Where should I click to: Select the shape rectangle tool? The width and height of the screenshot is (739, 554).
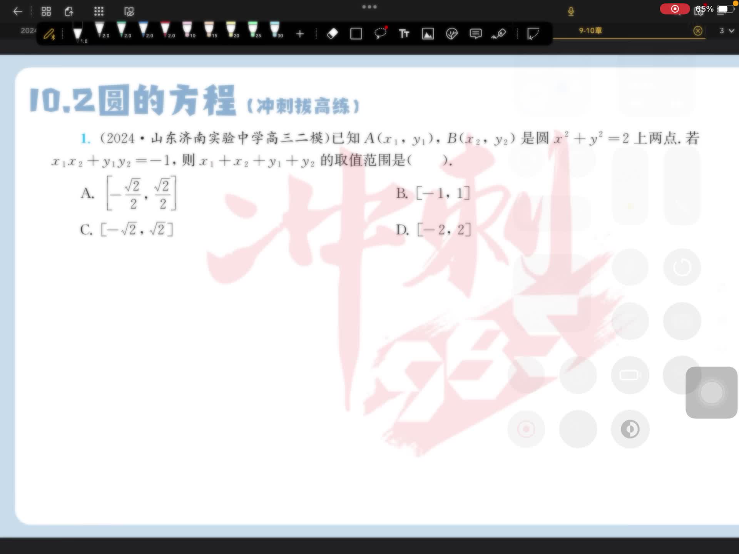[356, 34]
